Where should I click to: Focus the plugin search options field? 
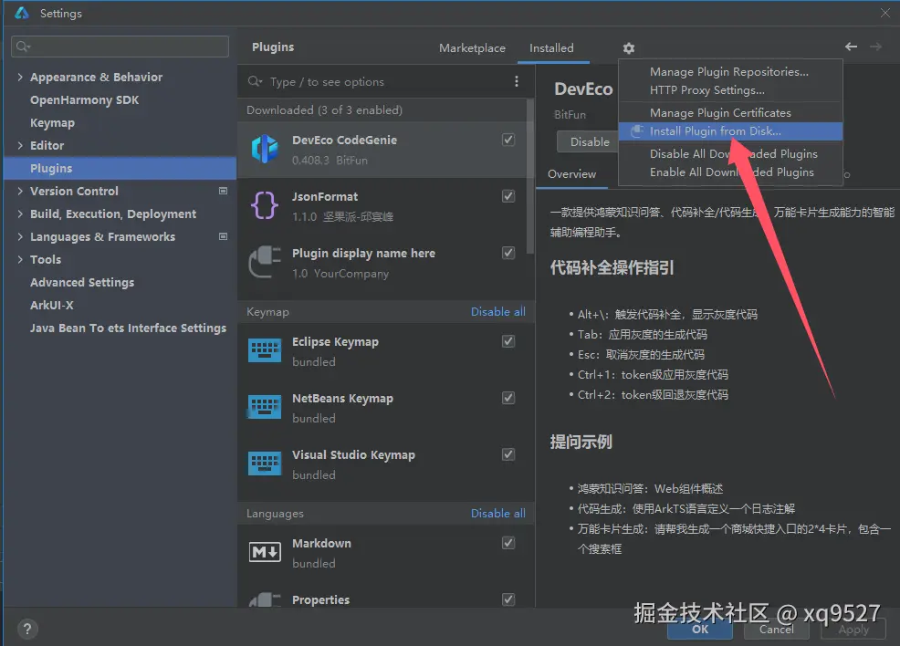click(379, 81)
